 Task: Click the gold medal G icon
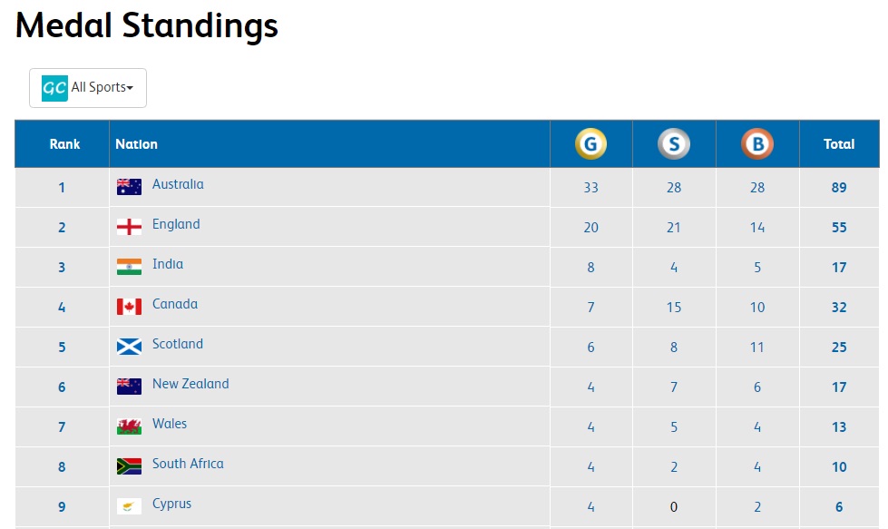590,144
